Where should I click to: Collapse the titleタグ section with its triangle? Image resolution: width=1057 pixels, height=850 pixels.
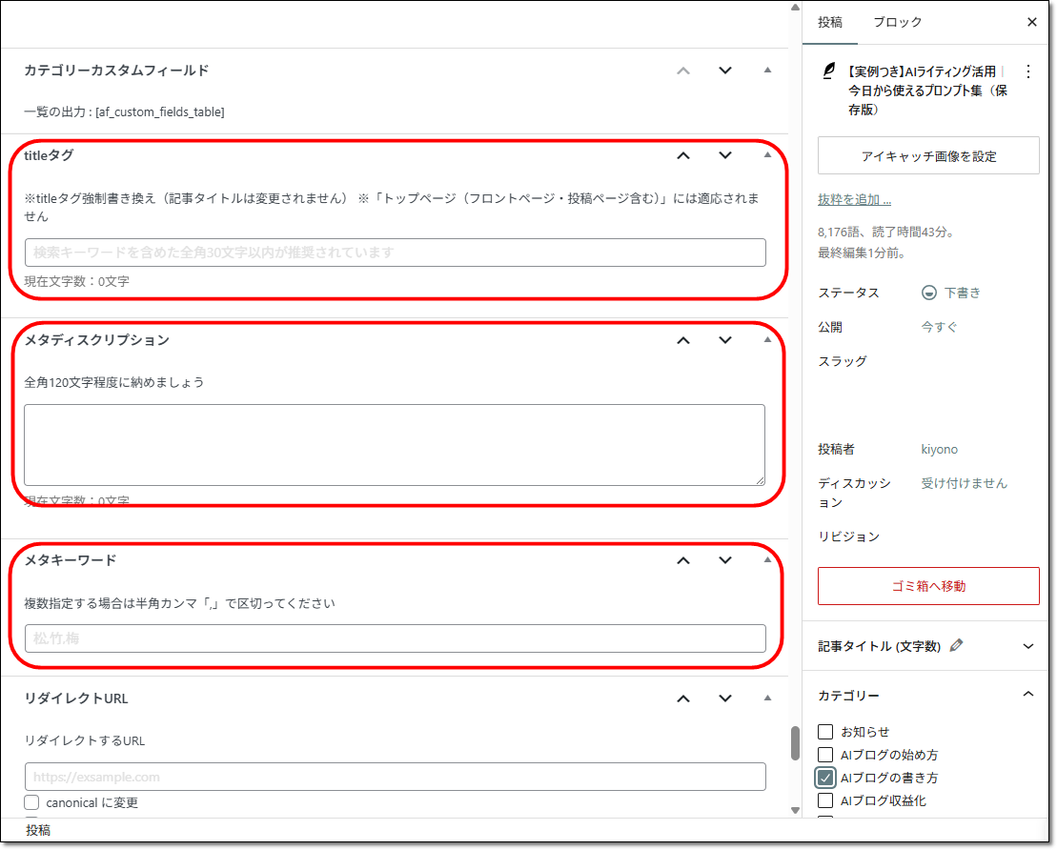(767, 154)
